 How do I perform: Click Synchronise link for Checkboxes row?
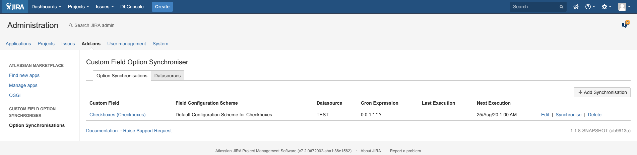[568, 115]
